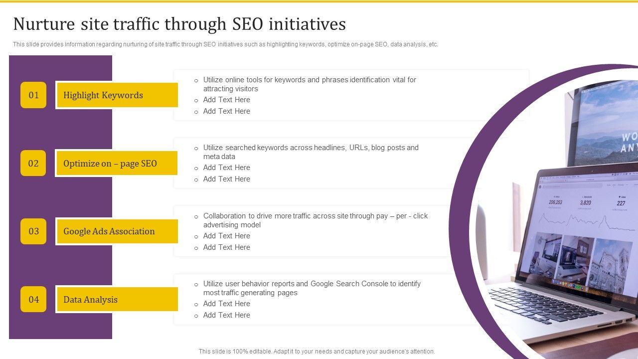Click first 'Add Text Here' beside Highlight Keywords
The width and height of the screenshot is (638, 359).
pyautogui.click(x=227, y=100)
